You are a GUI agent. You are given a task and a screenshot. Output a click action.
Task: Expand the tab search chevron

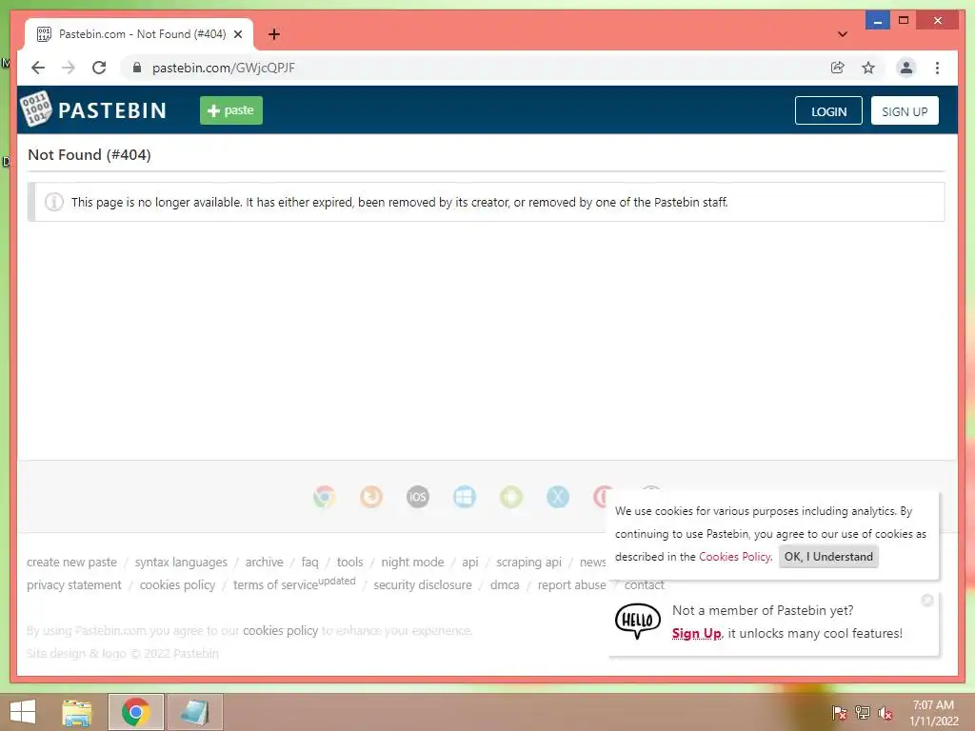843,34
